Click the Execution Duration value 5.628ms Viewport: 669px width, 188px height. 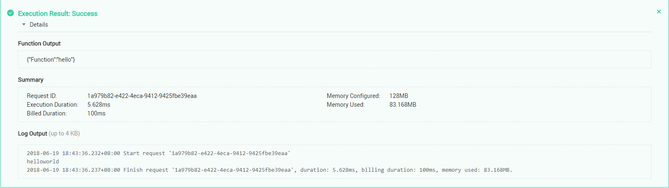pos(99,105)
